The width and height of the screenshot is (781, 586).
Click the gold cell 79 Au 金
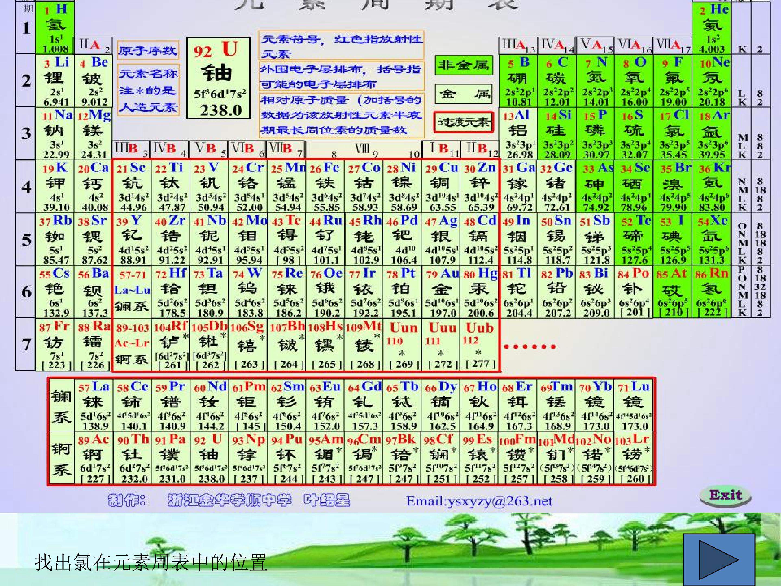441,291
